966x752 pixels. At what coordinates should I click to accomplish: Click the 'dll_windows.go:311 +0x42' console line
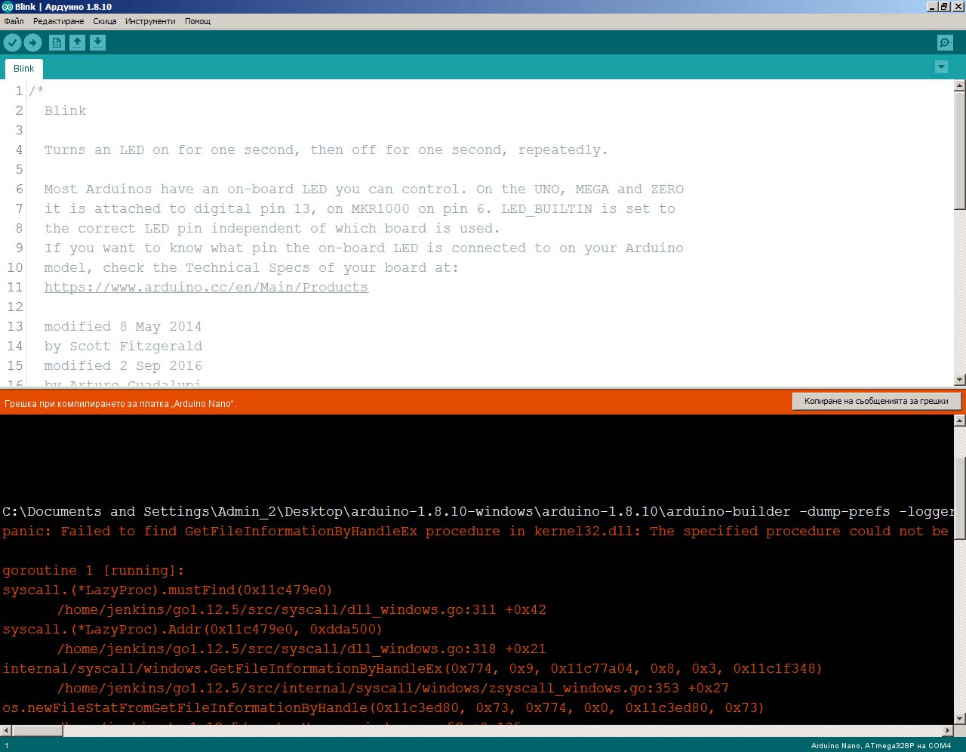point(302,609)
